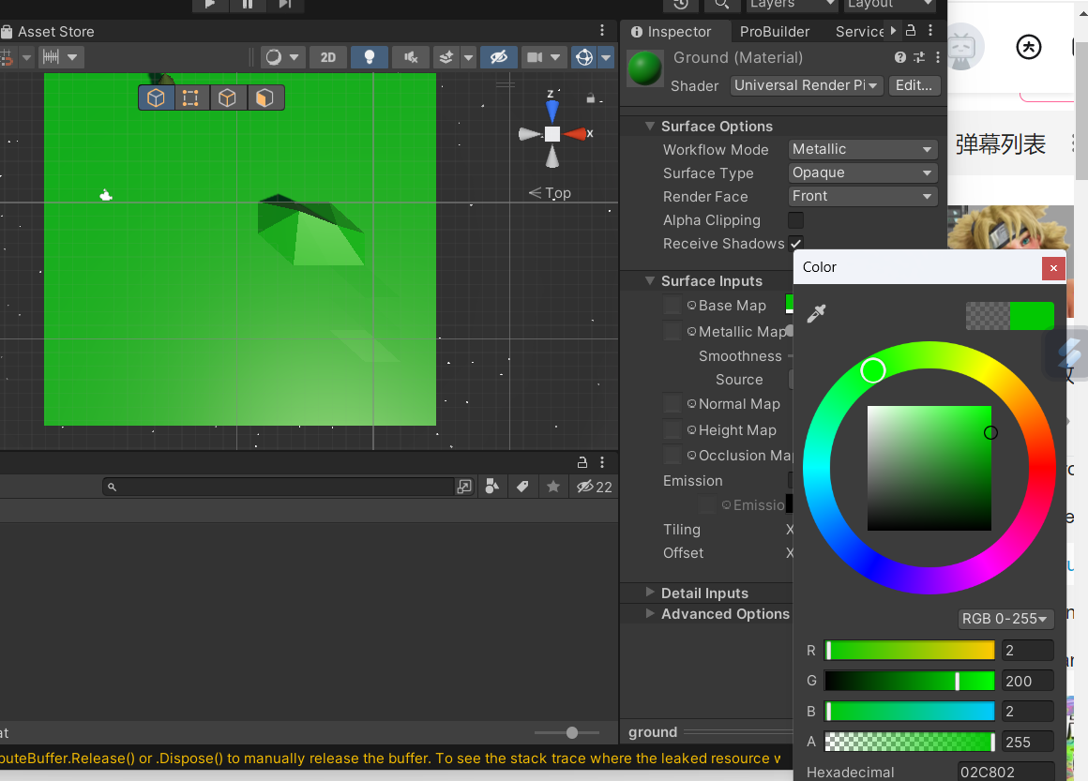Click the favorites star icon
Image resolution: width=1088 pixels, height=781 pixels.
tap(553, 487)
